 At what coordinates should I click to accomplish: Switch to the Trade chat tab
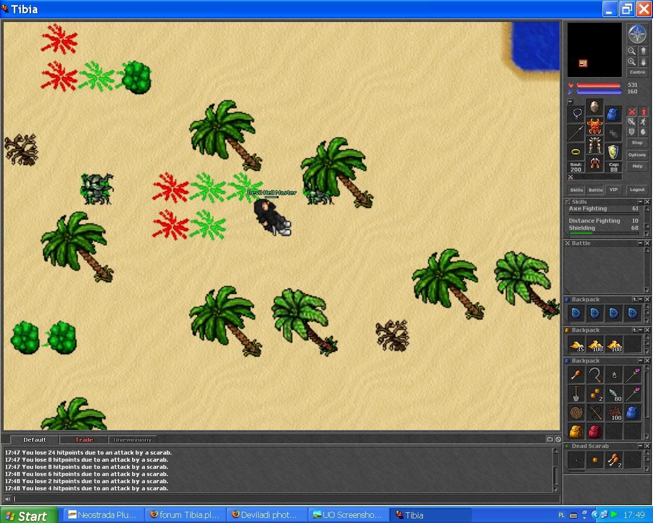(84, 440)
